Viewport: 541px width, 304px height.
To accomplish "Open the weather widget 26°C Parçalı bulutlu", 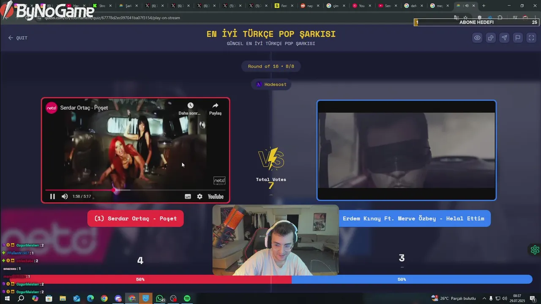I will 454,299.
